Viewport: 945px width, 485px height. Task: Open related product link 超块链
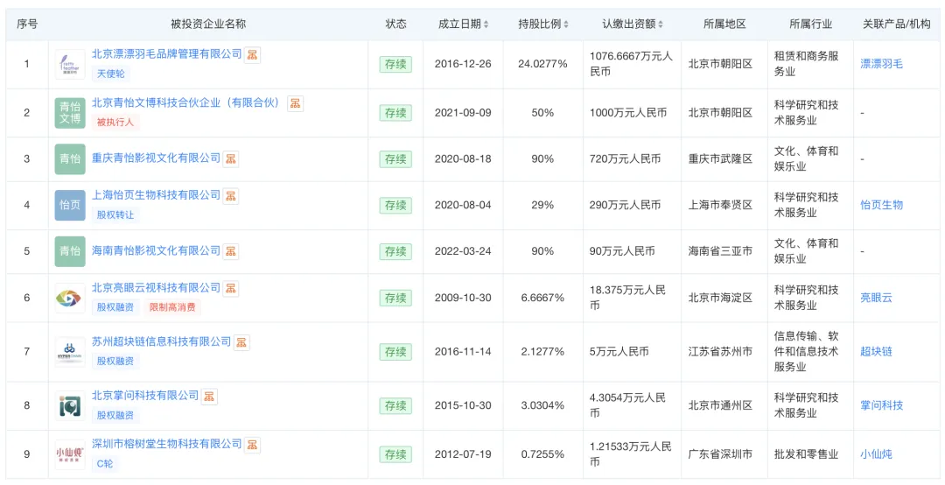point(876,352)
